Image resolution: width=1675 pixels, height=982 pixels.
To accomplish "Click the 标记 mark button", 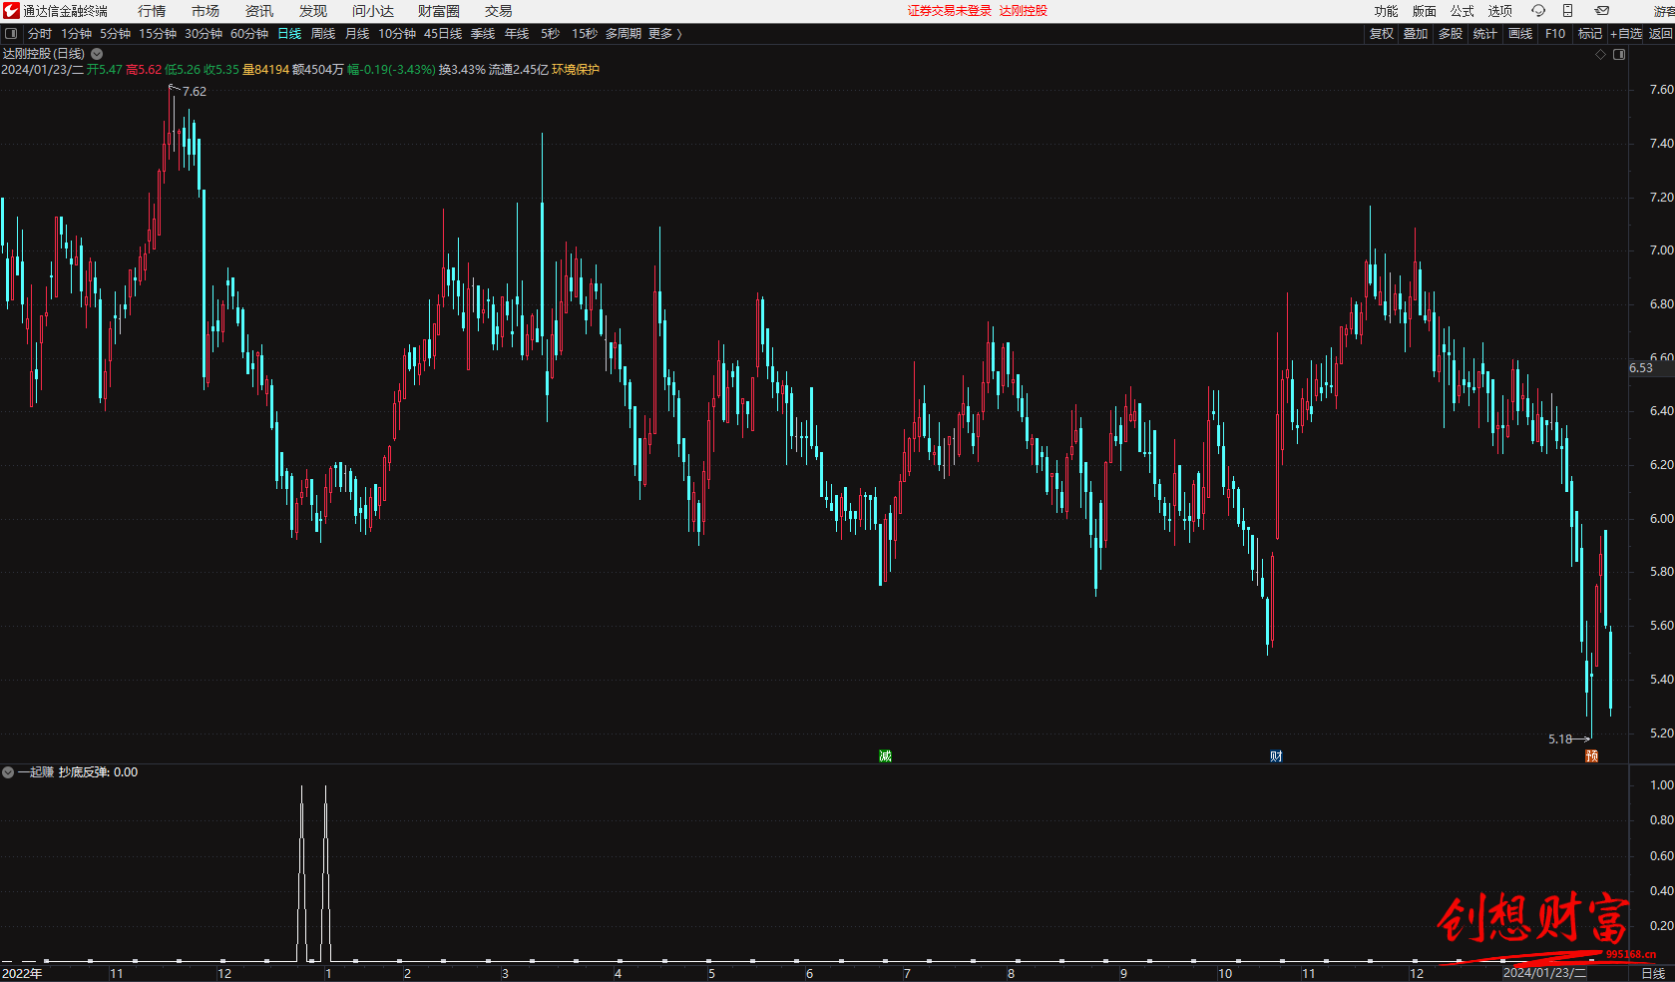I will point(1590,34).
